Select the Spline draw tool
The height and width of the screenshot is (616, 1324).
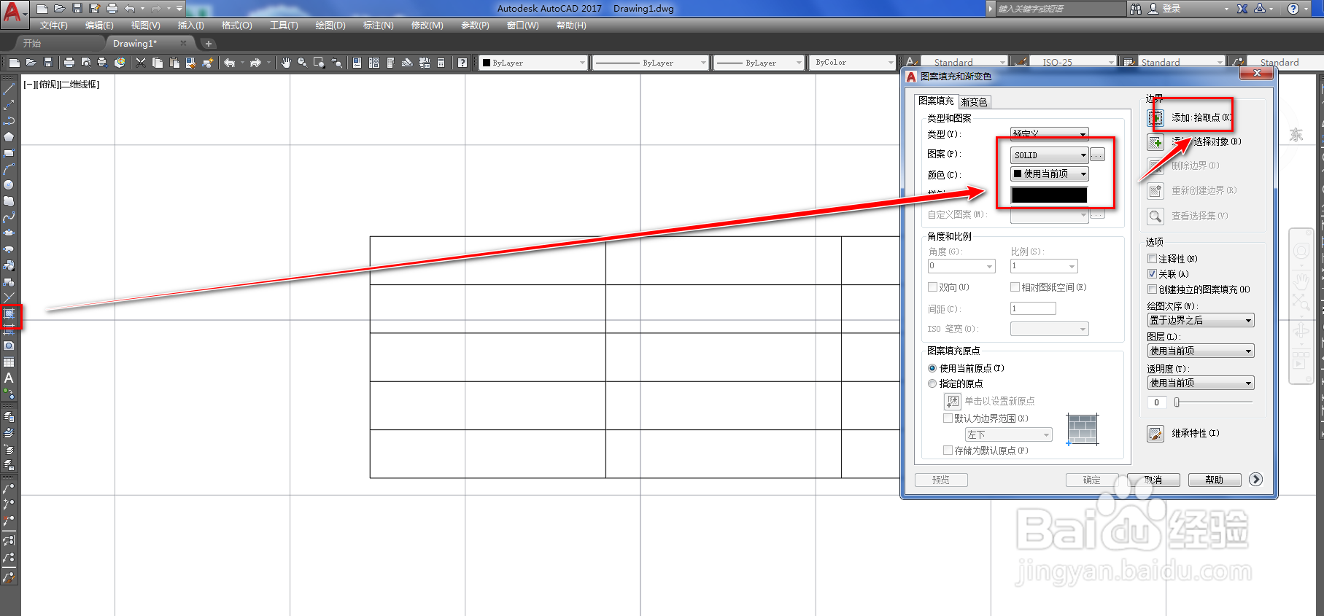(x=9, y=217)
